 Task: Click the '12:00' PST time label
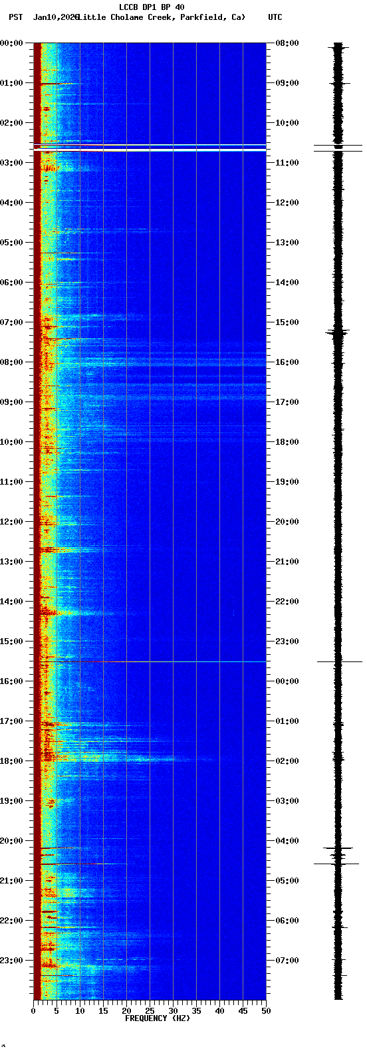coord(11,522)
